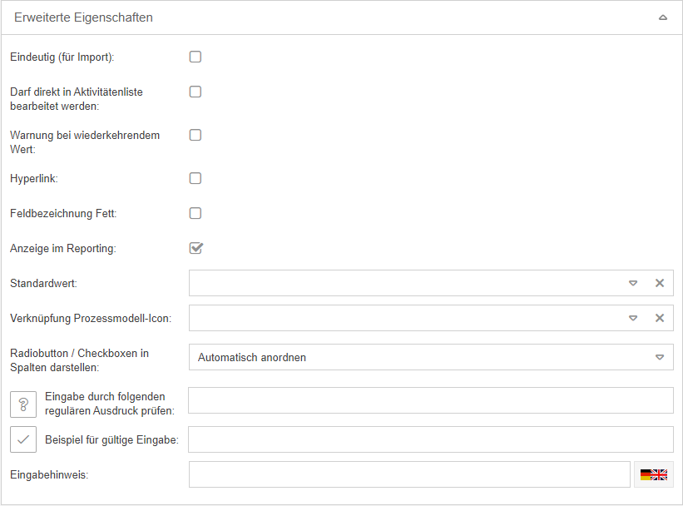The width and height of the screenshot is (683, 506).
Task: Check Darf direkt in Aktivitätenliste bearbeitet werden
Action: pos(195,92)
